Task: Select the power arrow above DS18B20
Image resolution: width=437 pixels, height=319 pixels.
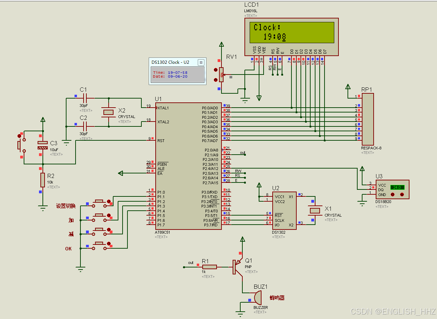Action: [362, 169]
